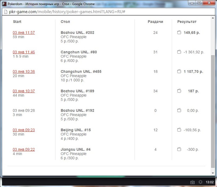Click wallet icon next to 1 107,70 p. result
Screen dimensions: 217x187
[x=179, y=71]
